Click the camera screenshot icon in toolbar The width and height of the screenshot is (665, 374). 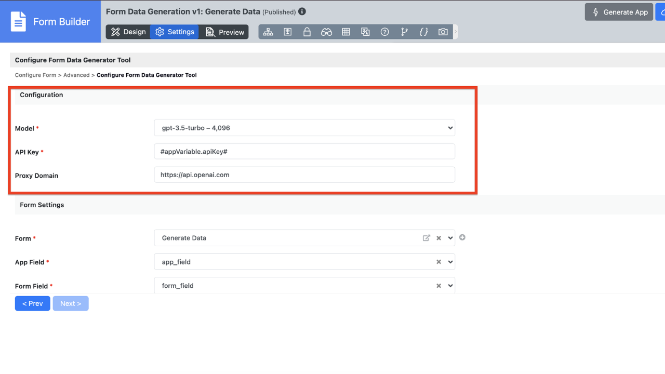click(443, 32)
